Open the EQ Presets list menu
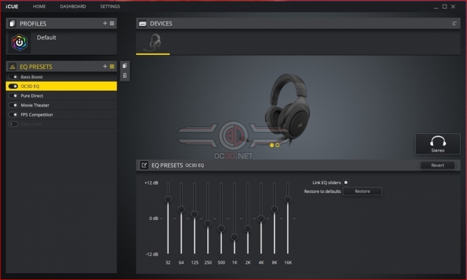 (x=112, y=67)
